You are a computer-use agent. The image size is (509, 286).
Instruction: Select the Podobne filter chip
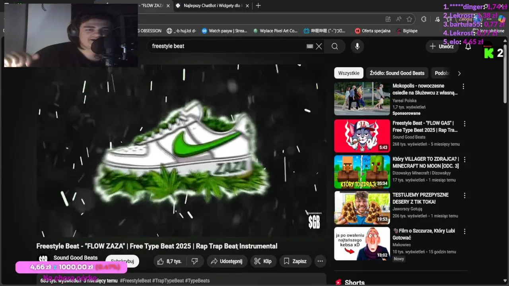441,73
